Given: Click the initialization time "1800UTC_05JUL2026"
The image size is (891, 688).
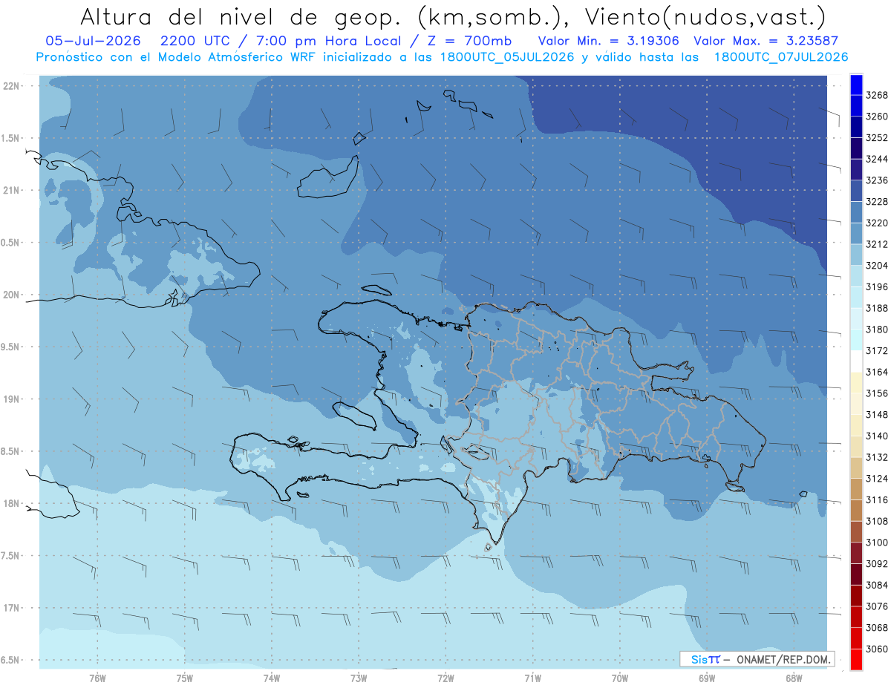Looking at the screenshot, I should coord(508,57).
